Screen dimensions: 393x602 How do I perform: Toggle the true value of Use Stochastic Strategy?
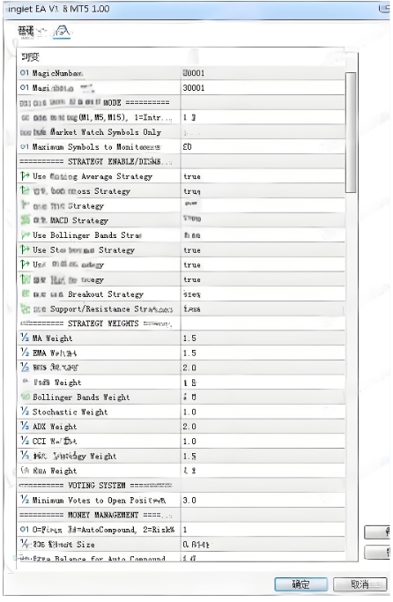263,250
